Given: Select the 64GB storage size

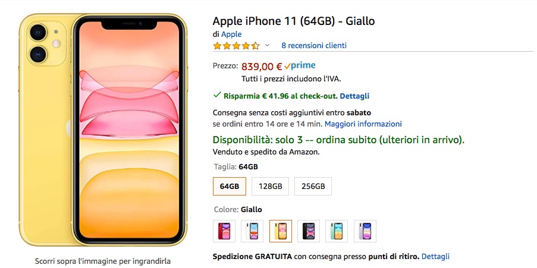Looking at the screenshot, I should (x=230, y=187).
